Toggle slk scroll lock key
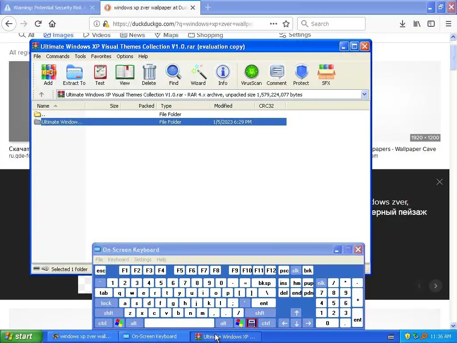The height and width of the screenshot is (343, 457). [295, 271]
